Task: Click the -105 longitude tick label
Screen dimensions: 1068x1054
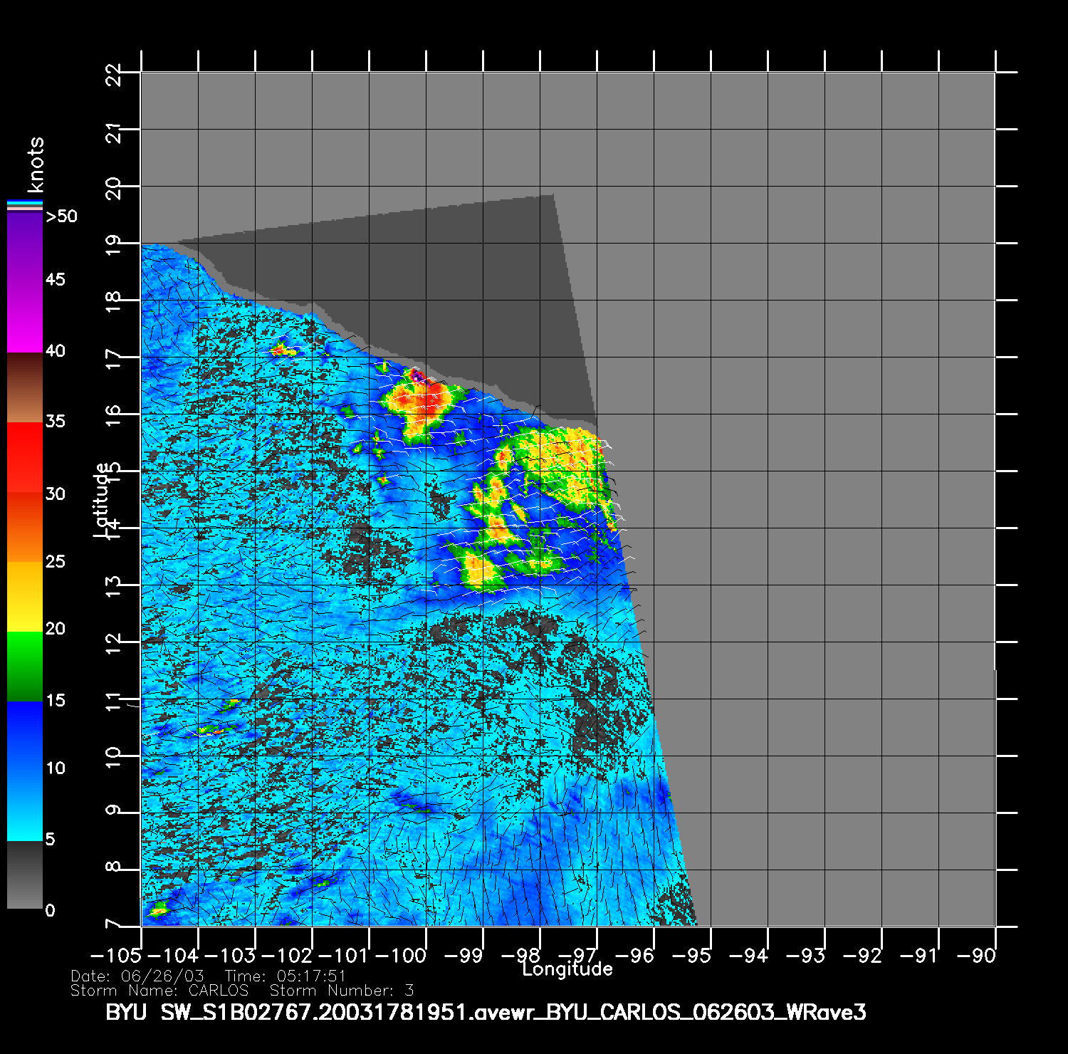Action: tap(115, 955)
